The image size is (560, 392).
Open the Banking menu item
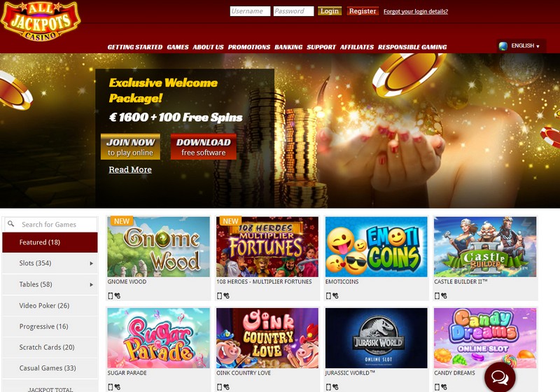tap(288, 47)
